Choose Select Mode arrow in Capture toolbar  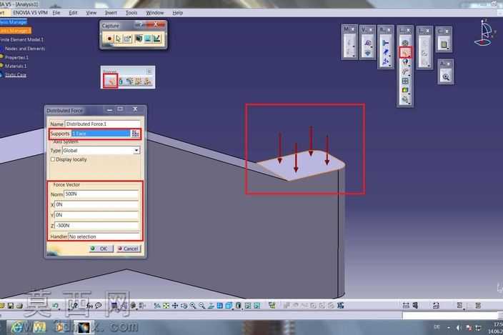(119, 39)
